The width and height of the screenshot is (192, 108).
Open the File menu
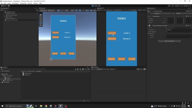tap(1, 3)
